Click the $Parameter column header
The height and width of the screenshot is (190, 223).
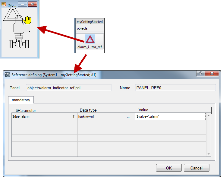(x=26, y=110)
